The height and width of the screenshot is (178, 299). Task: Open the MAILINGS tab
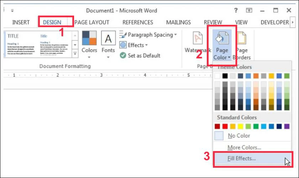pyautogui.click(x=178, y=22)
